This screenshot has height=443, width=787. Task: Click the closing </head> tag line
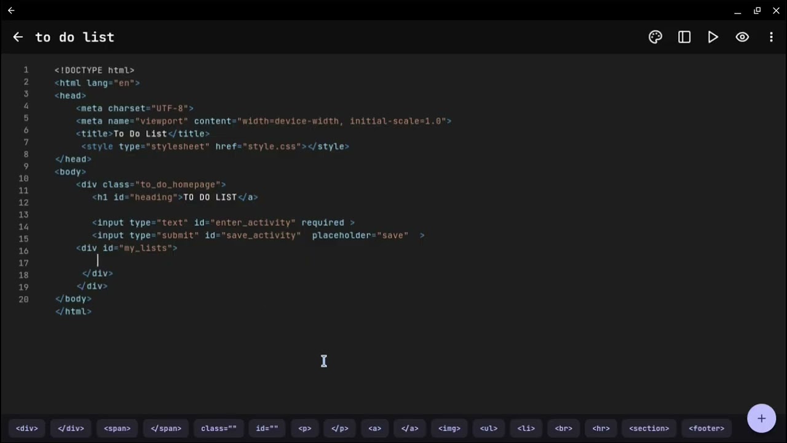pyautogui.click(x=73, y=159)
